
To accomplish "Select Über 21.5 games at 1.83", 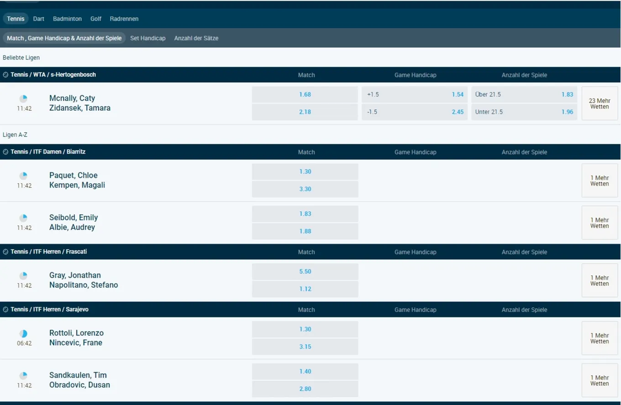I will (x=524, y=94).
